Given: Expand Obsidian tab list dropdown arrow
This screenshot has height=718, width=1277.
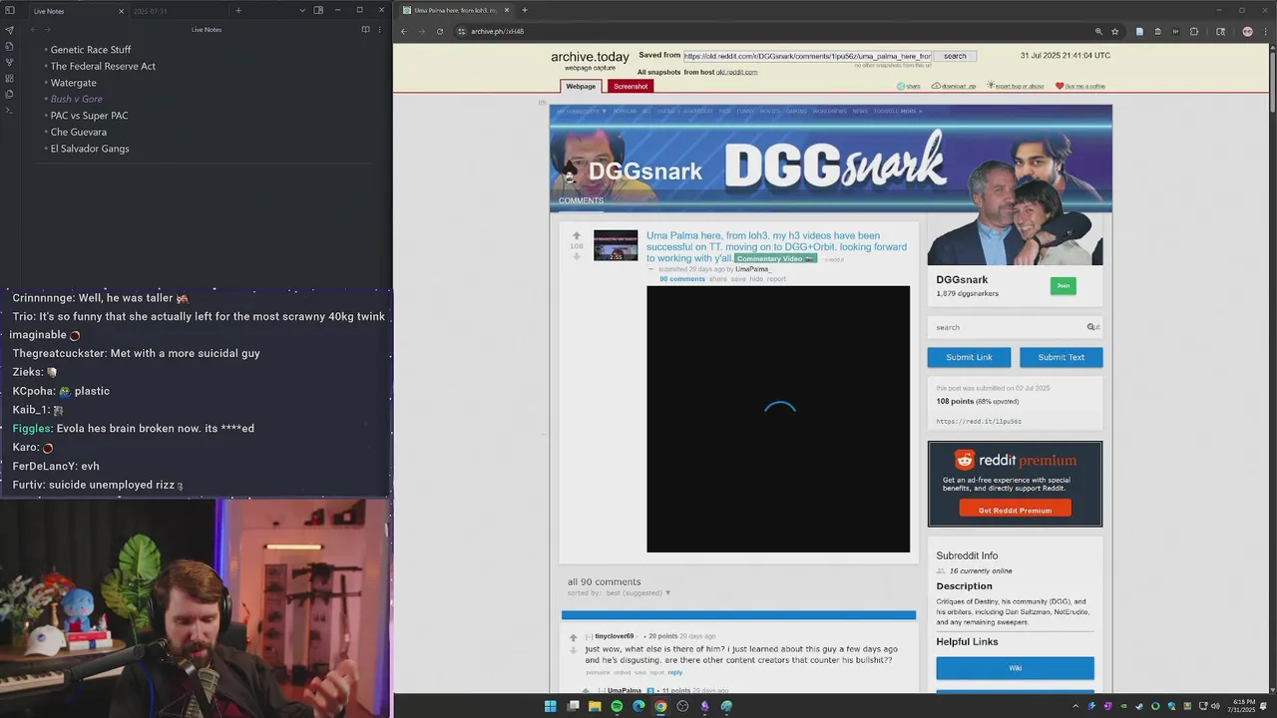Looking at the screenshot, I should coord(302,10).
